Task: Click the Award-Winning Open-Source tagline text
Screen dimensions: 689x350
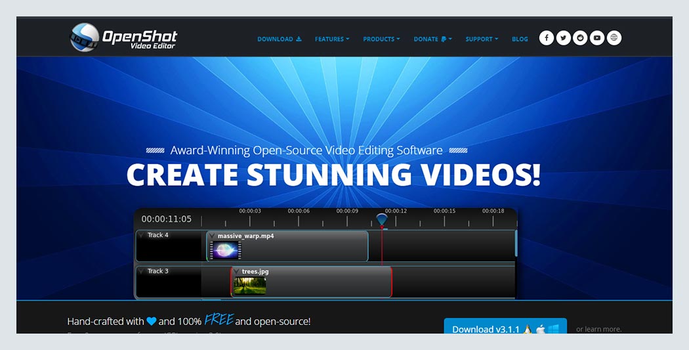Action: pyautogui.click(x=306, y=150)
